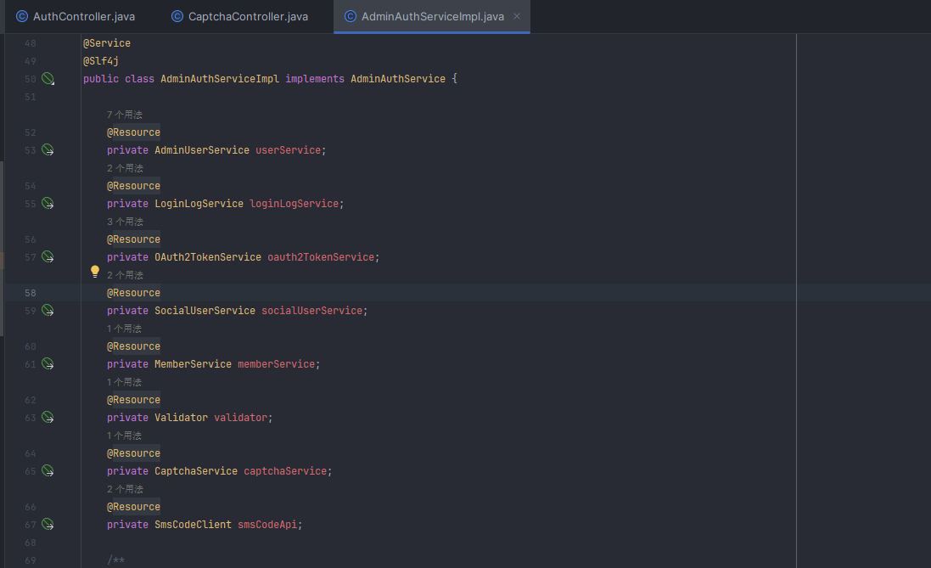
Task: Click the AuthController.java class file icon
Action: point(22,17)
